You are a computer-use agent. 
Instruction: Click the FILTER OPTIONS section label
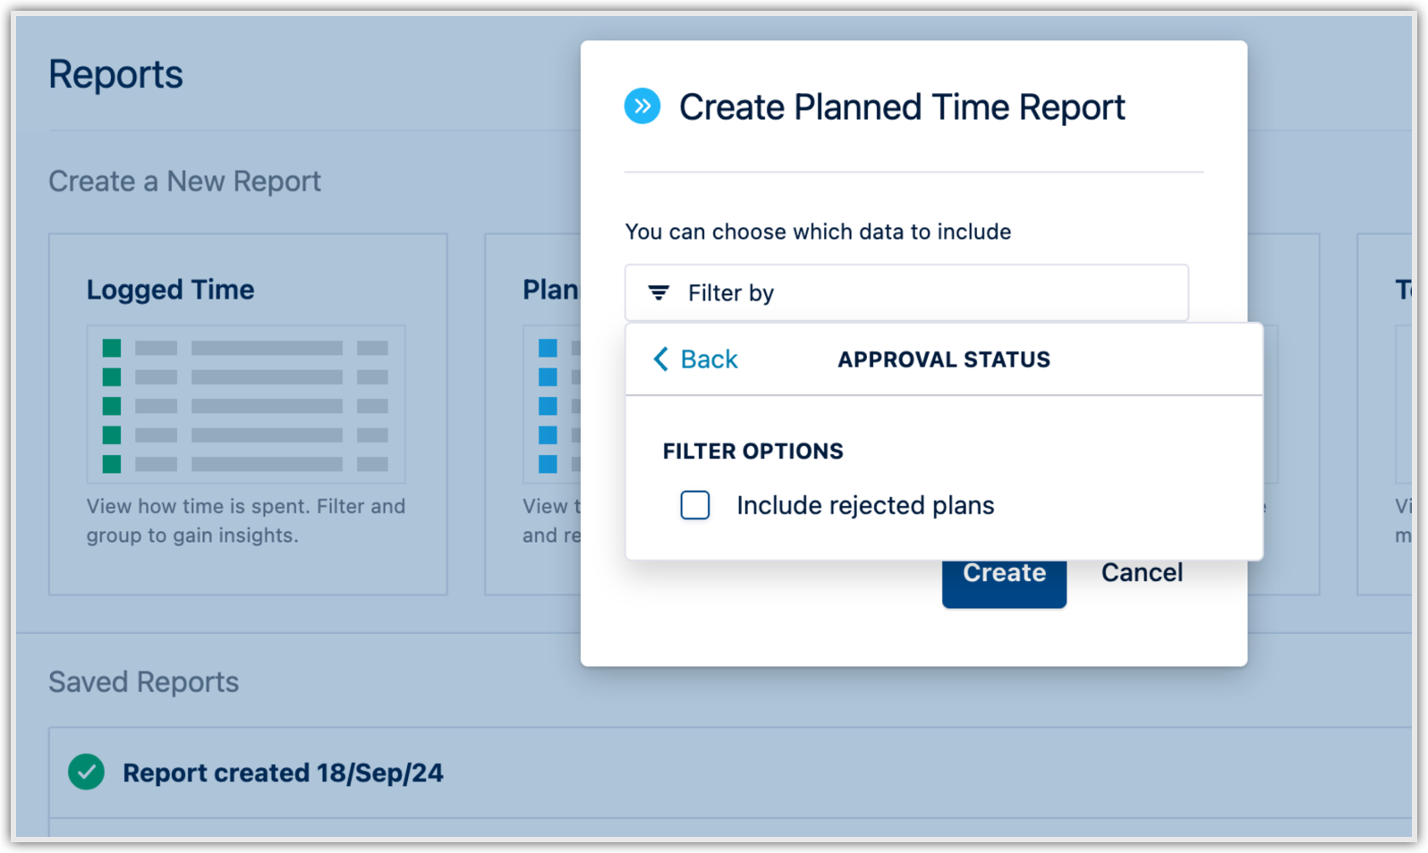752,451
